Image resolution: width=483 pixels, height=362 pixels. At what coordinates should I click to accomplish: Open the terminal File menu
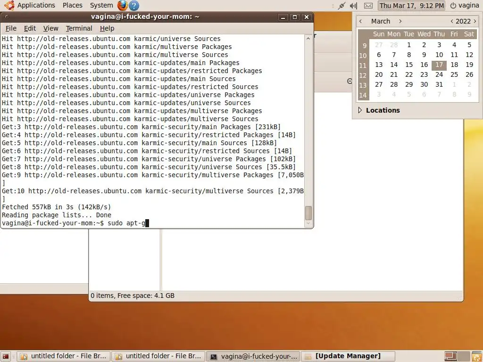[x=11, y=28]
